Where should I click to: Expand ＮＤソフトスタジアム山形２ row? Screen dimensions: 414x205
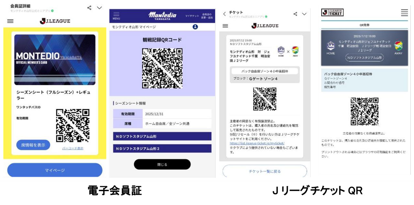coord(162,149)
